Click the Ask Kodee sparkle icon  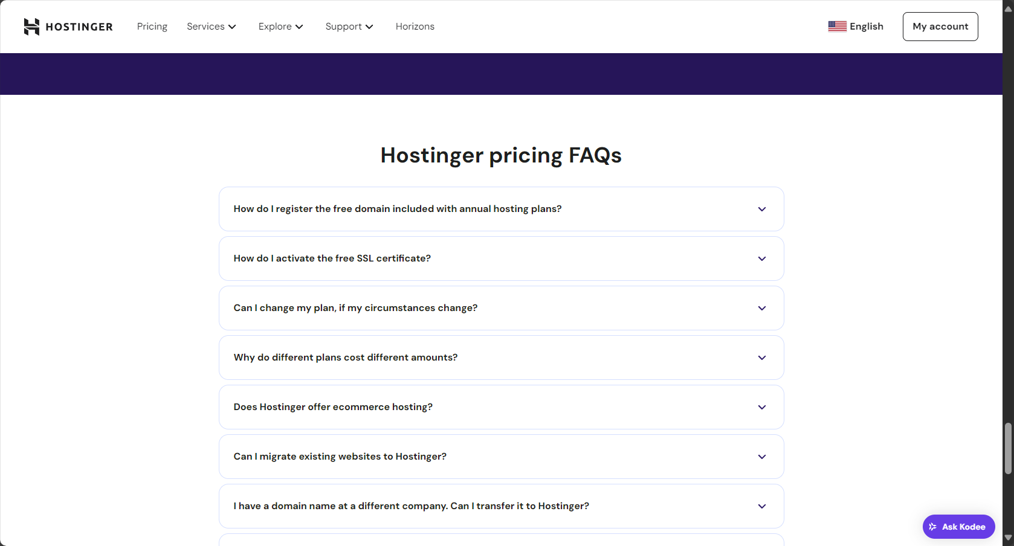pos(933,527)
